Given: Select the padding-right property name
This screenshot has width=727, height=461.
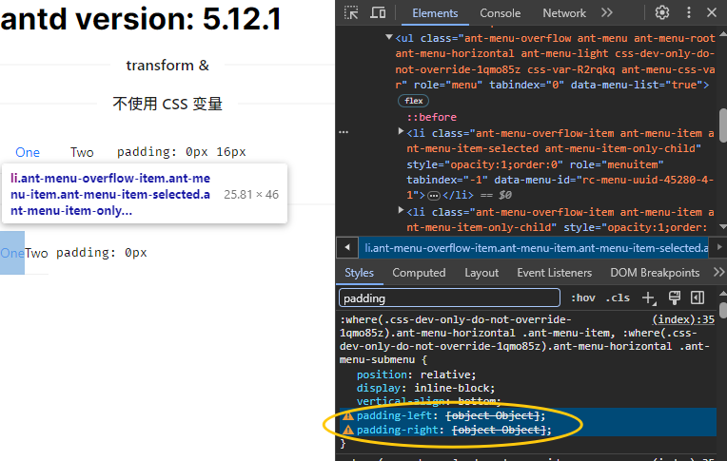Looking at the screenshot, I should (x=398, y=430).
